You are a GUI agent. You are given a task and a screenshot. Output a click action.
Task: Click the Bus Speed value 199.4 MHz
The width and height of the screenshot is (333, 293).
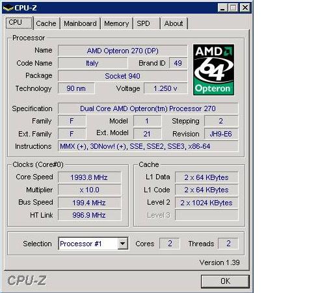pyautogui.click(x=89, y=203)
